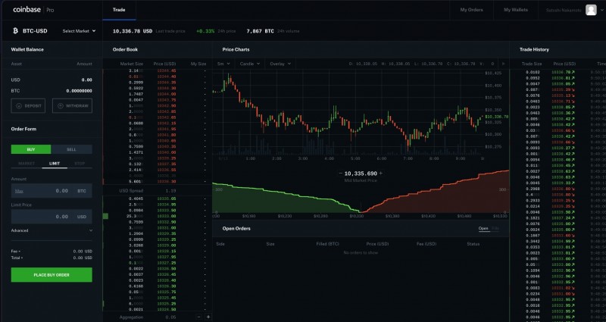The height and width of the screenshot is (322, 606).
Task: Click the Market Size column header
Action: (x=131, y=64)
